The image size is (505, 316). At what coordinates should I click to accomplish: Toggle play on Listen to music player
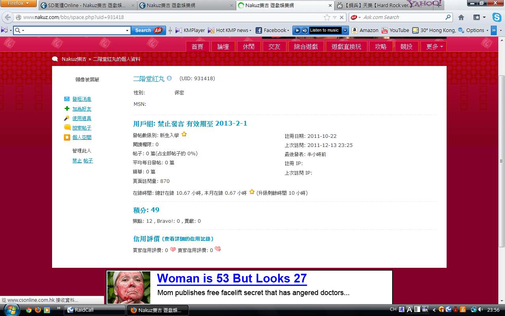pos(297,30)
